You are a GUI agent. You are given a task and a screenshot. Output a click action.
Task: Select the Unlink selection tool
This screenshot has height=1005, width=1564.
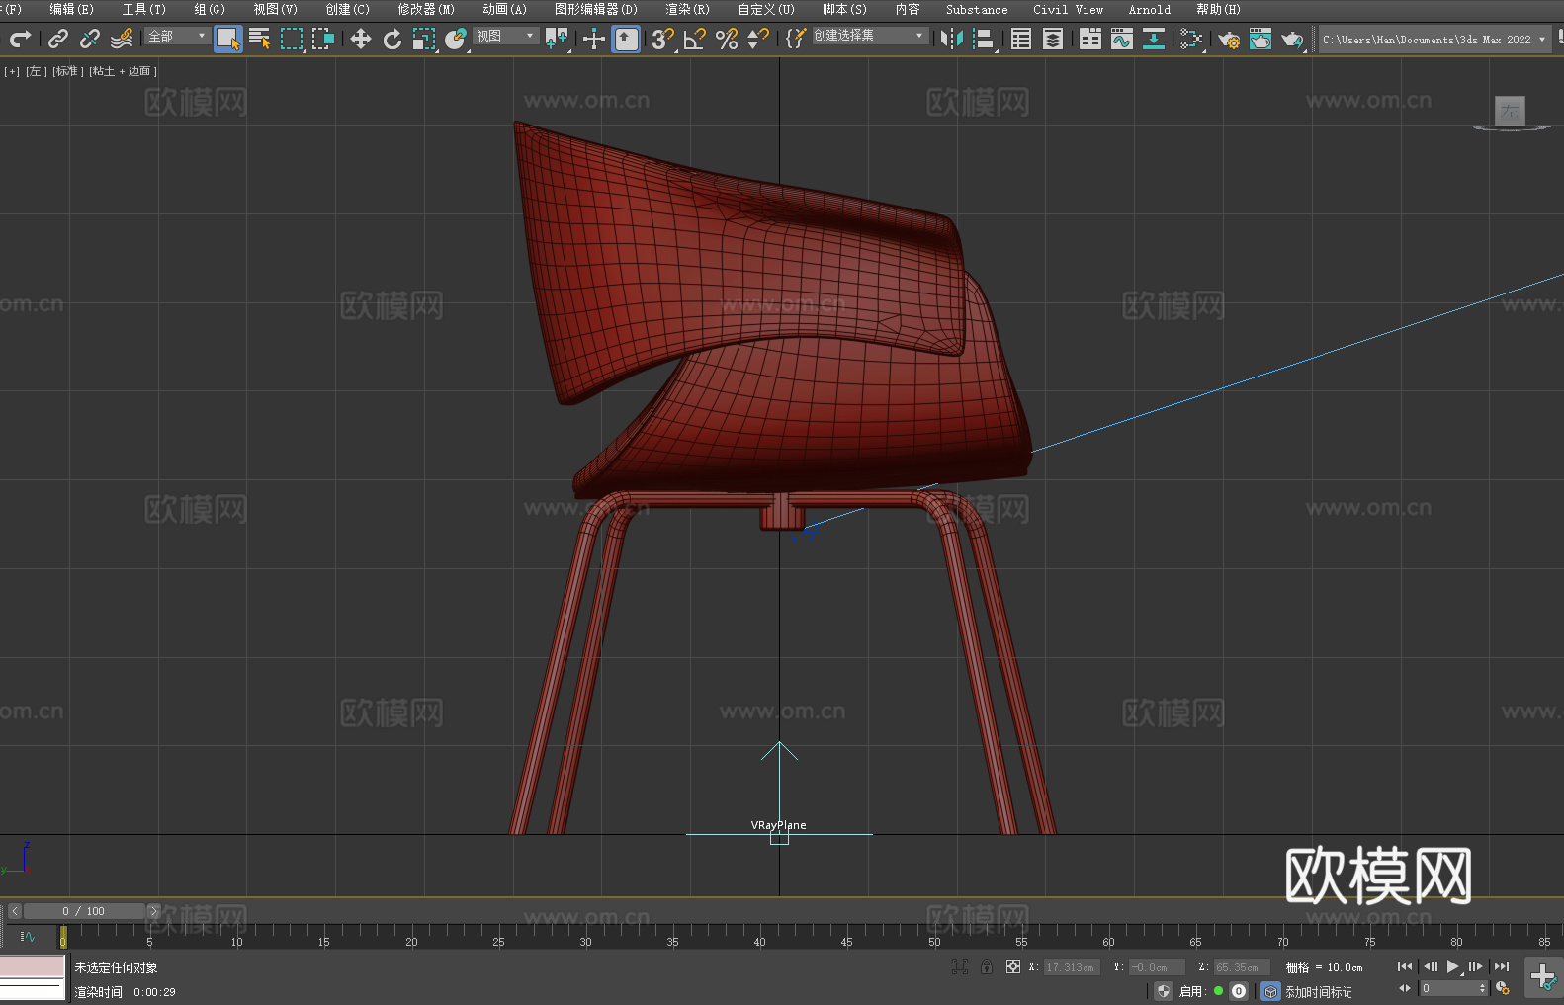[90, 39]
